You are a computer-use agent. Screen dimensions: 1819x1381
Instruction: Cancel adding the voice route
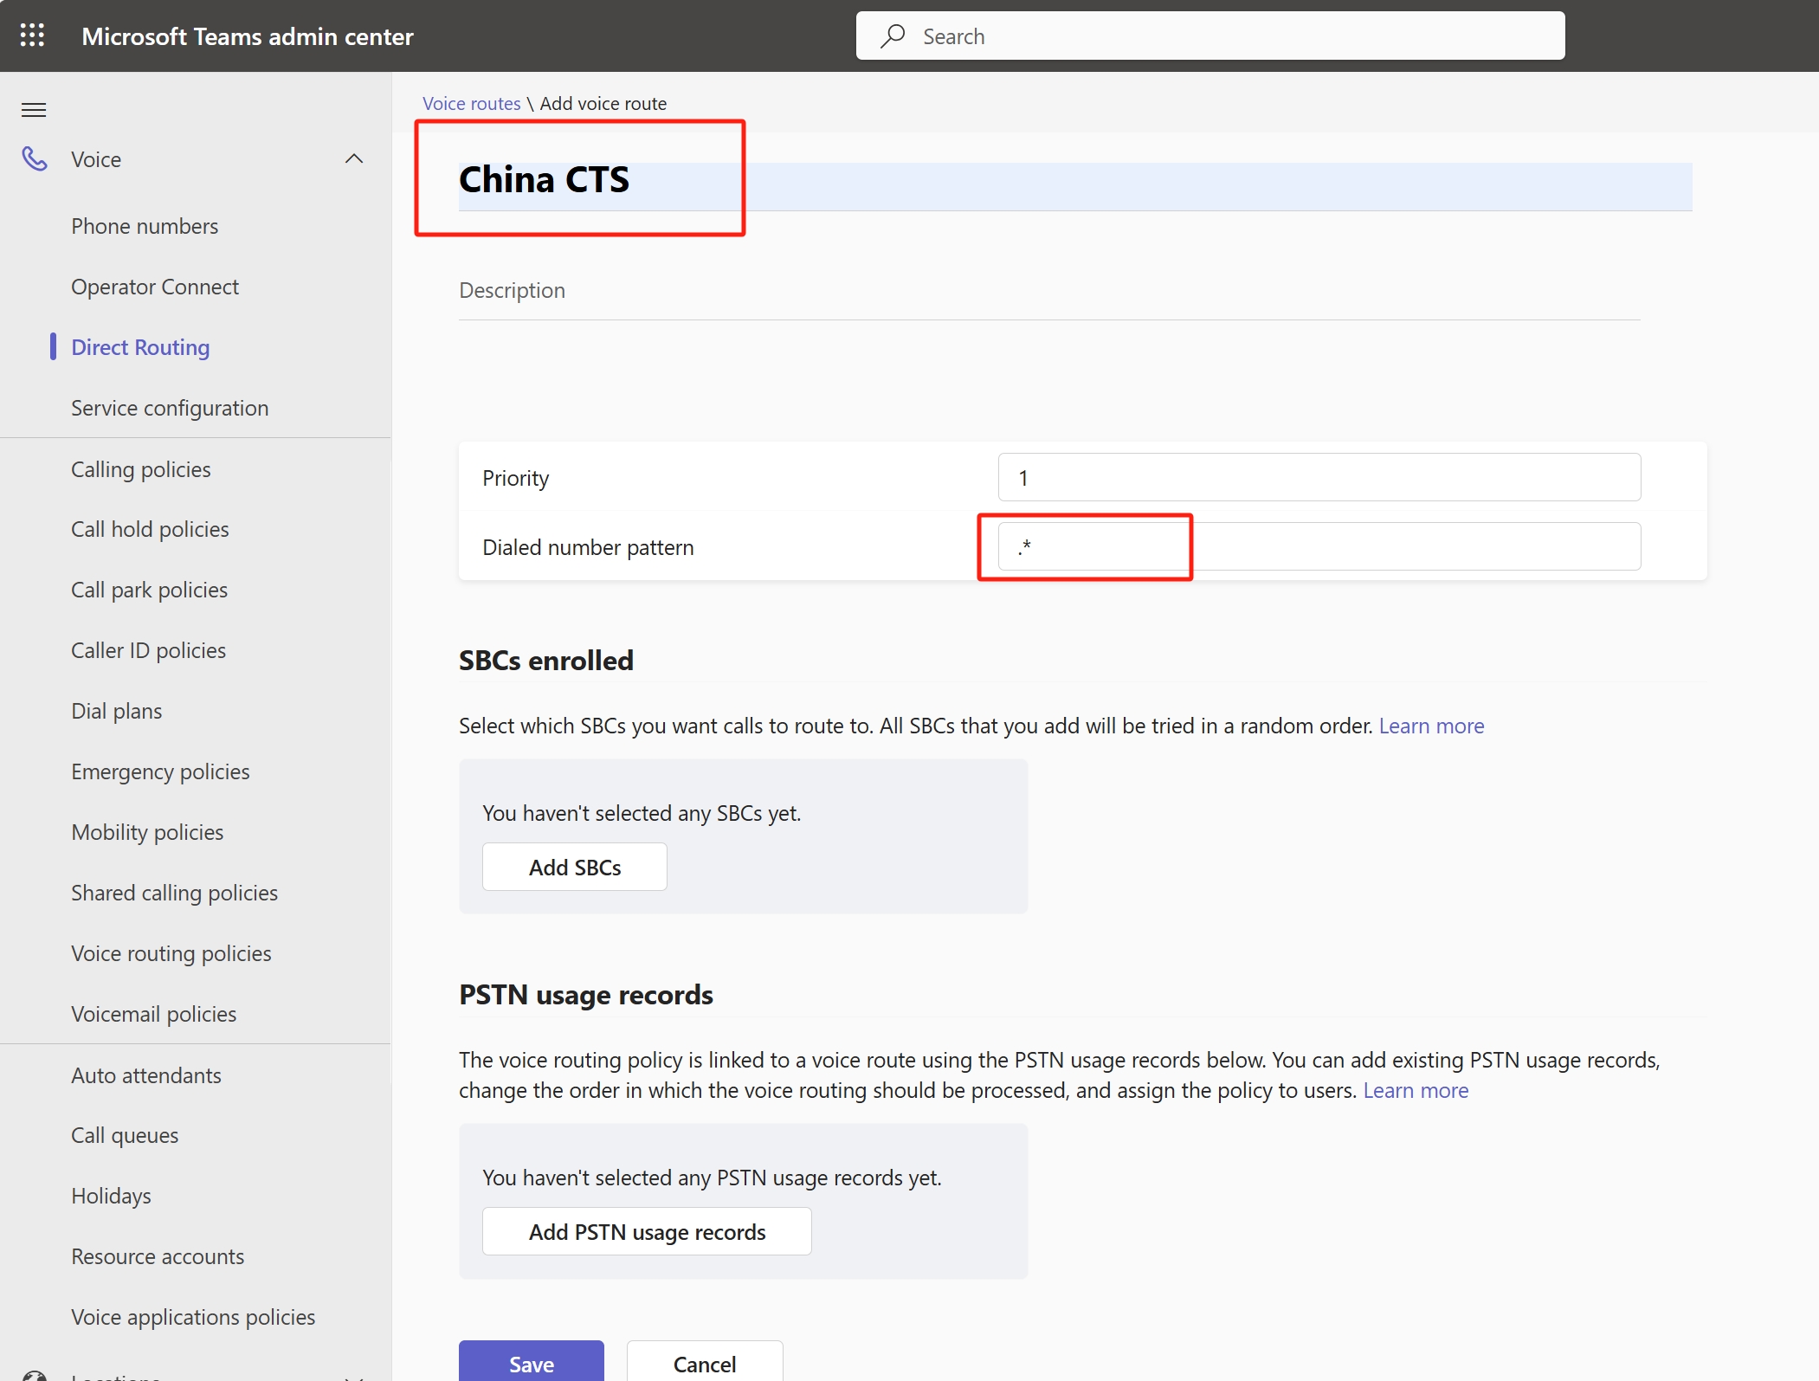click(705, 1363)
